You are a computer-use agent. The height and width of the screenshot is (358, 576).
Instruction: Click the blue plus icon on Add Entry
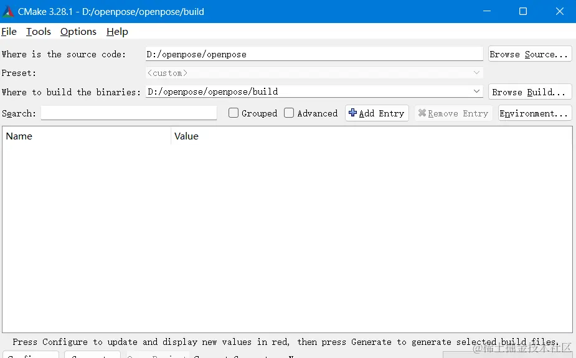click(x=352, y=113)
